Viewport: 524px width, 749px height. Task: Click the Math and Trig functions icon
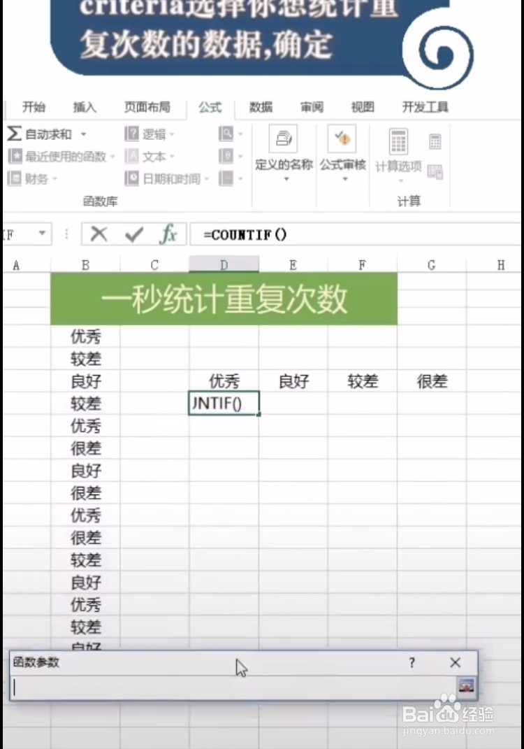pos(226,156)
